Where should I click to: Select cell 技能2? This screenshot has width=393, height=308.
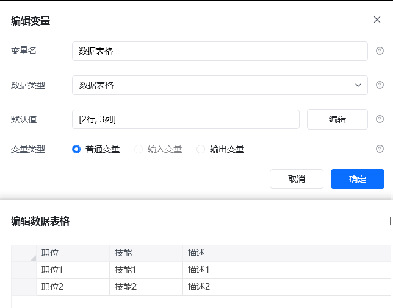click(x=146, y=287)
